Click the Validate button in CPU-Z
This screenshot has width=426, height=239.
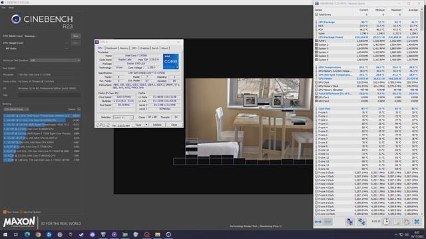157,125
